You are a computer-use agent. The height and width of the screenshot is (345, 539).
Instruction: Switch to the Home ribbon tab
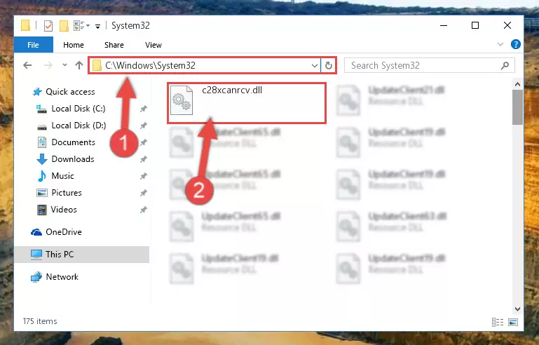pos(73,45)
